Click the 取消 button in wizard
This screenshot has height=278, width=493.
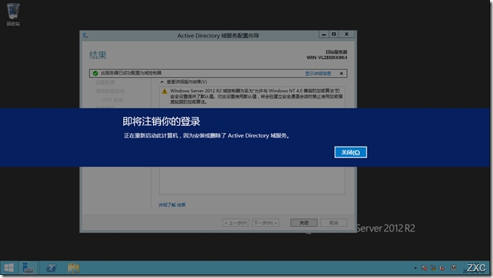click(334, 223)
